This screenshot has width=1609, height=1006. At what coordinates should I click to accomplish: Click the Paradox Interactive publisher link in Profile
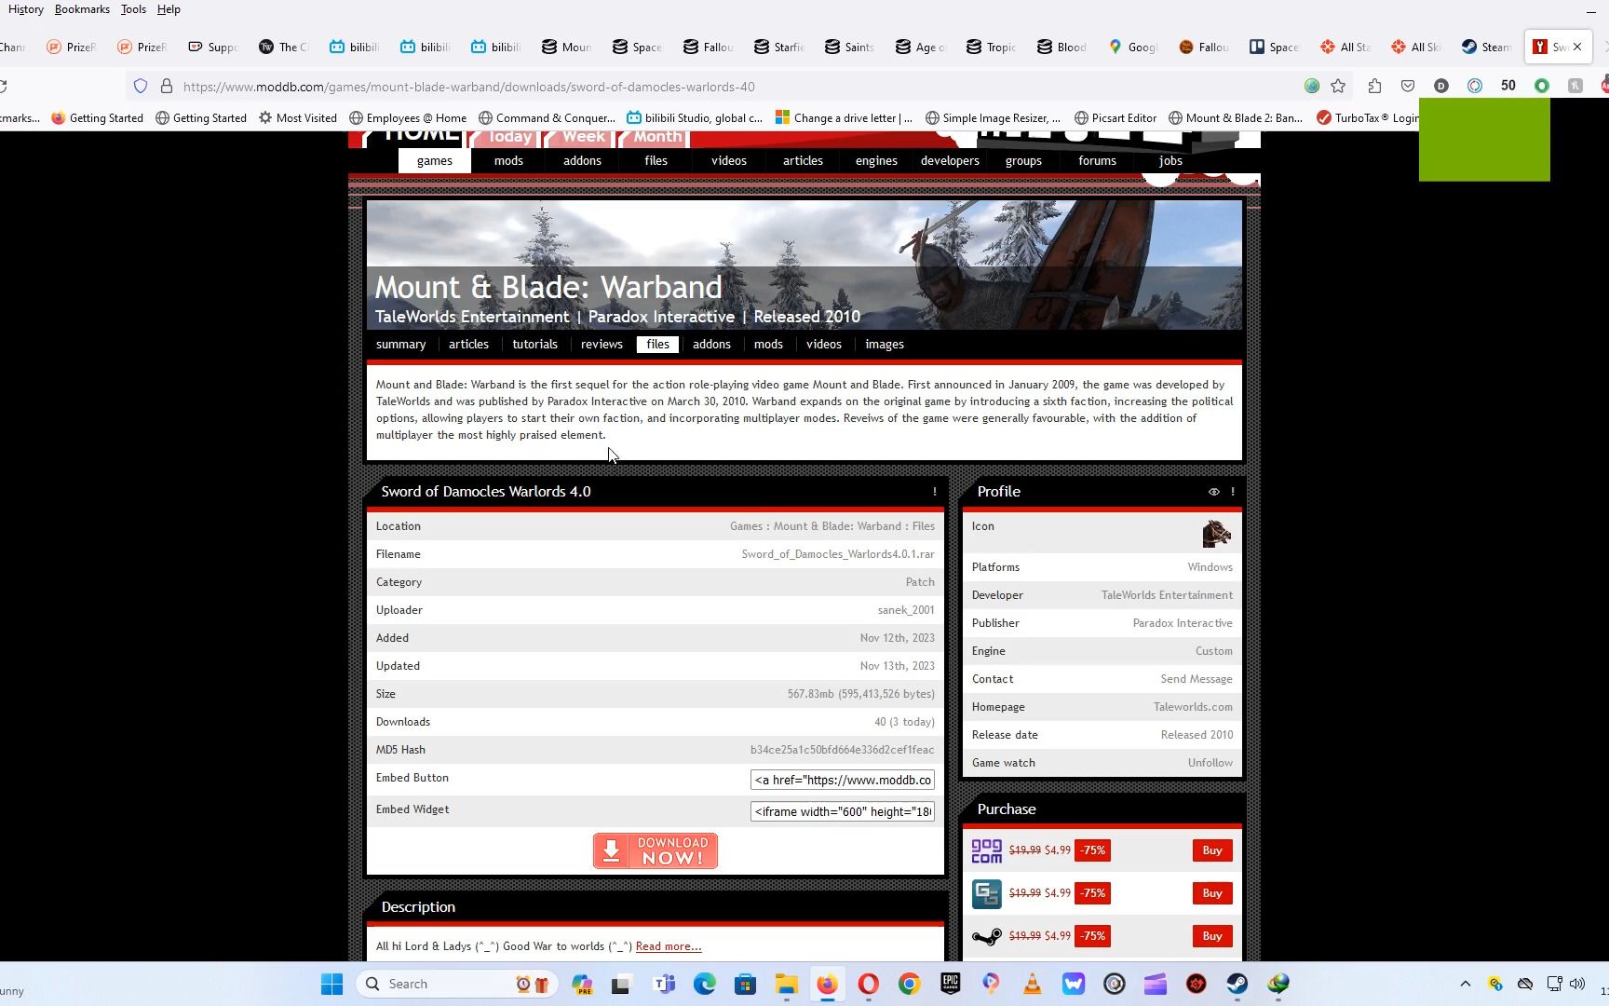[x=1183, y=623]
